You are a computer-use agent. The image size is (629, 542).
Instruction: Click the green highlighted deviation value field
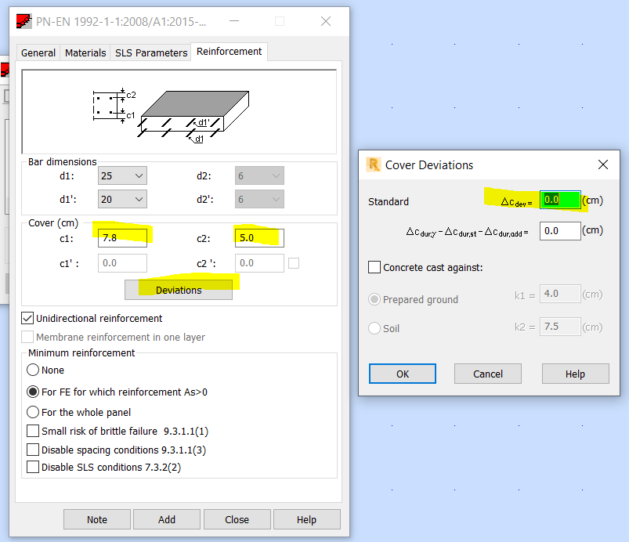(x=561, y=200)
